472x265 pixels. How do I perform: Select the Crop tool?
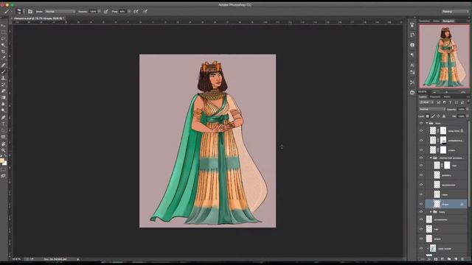[x=3, y=52]
